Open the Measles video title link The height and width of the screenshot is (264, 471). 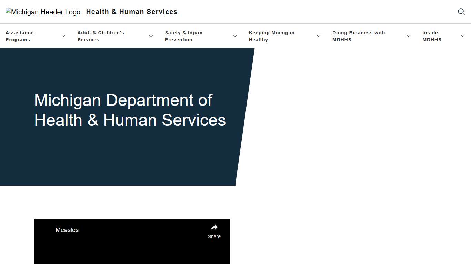tap(67, 230)
